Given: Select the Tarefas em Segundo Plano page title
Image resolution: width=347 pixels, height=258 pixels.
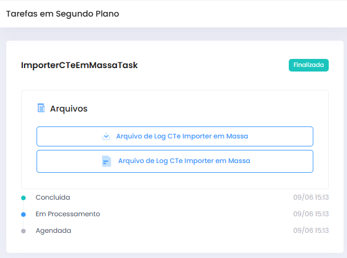Looking at the screenshot, I should pos(63,14).
